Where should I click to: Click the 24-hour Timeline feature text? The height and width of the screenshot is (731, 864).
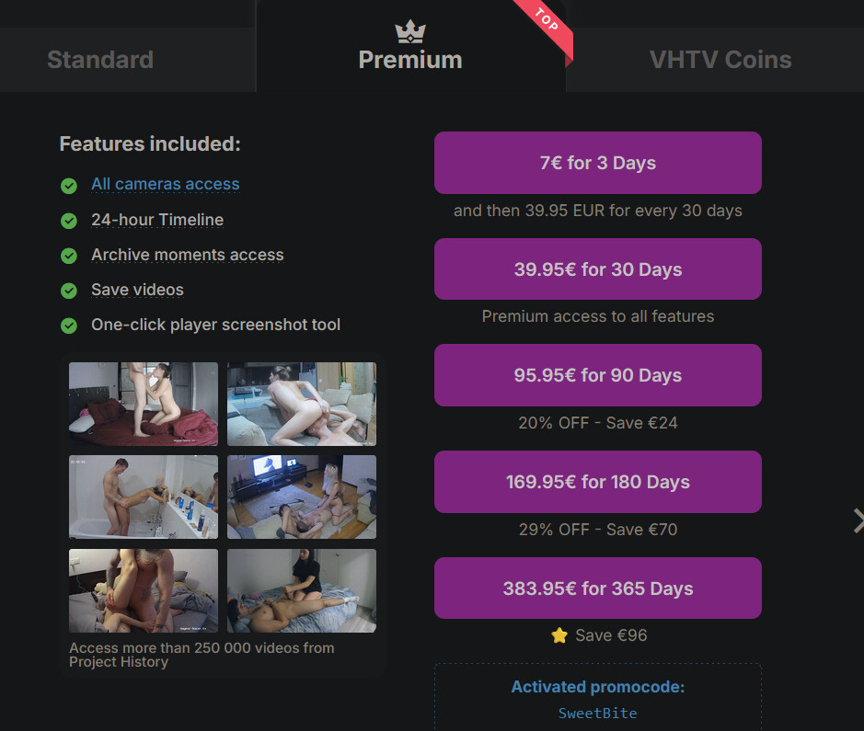[x=157, y=220]
